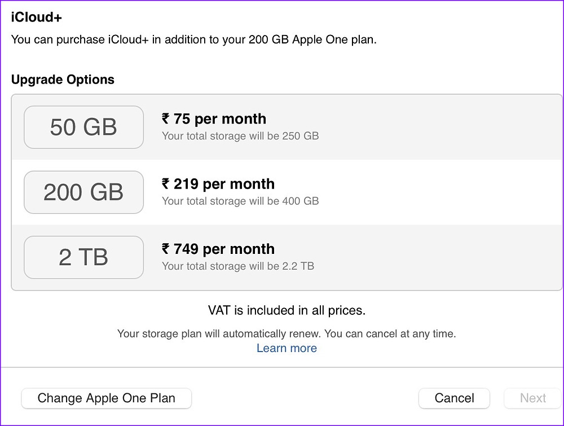This screenshot has width=564, height=426.
Task: Click the automatic renewal notice text
Action: click(287, 333)
